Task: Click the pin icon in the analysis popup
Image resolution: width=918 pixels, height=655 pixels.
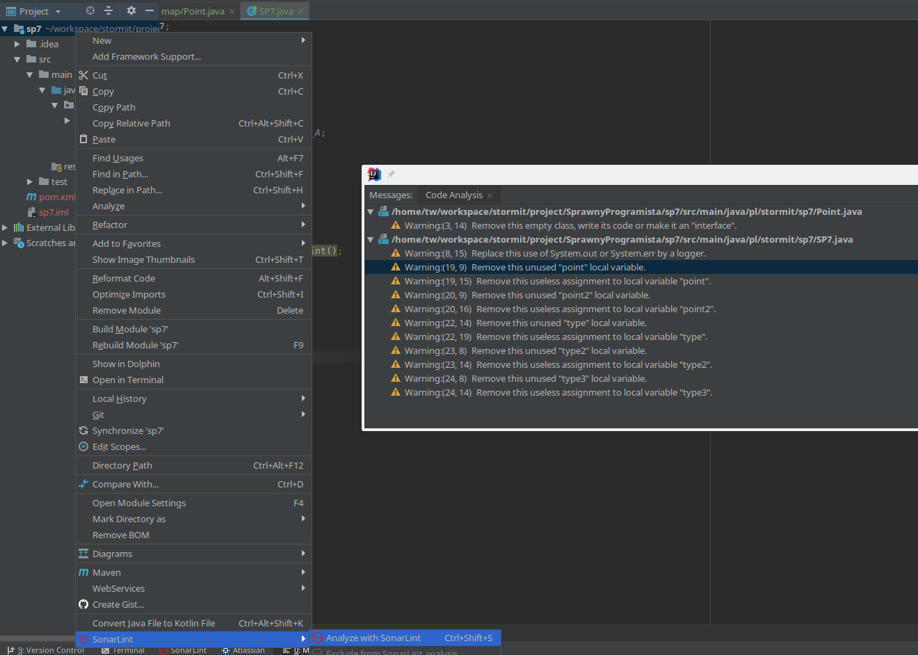Action: click(x=391, y=175)
